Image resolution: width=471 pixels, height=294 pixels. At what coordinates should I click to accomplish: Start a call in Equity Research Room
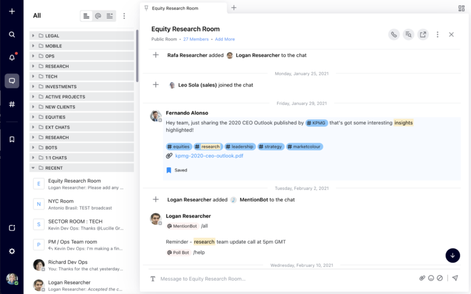pos(394,34)
